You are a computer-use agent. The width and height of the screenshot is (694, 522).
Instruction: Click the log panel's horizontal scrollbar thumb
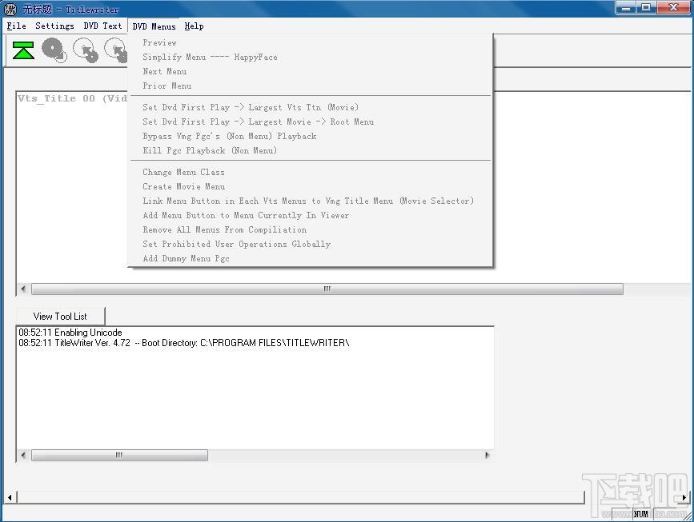119,456
